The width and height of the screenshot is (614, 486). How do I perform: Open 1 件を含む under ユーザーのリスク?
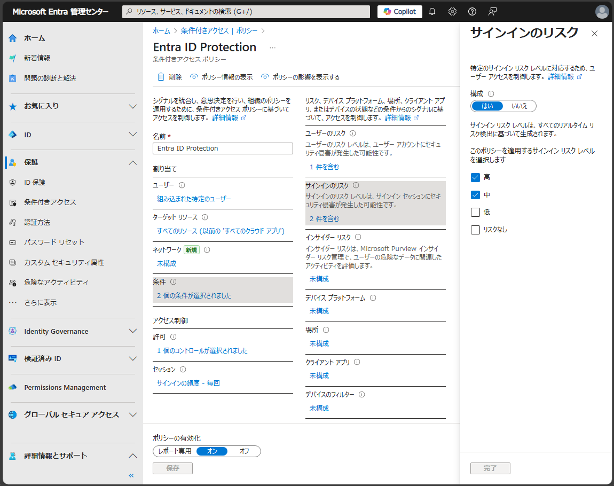324,167
